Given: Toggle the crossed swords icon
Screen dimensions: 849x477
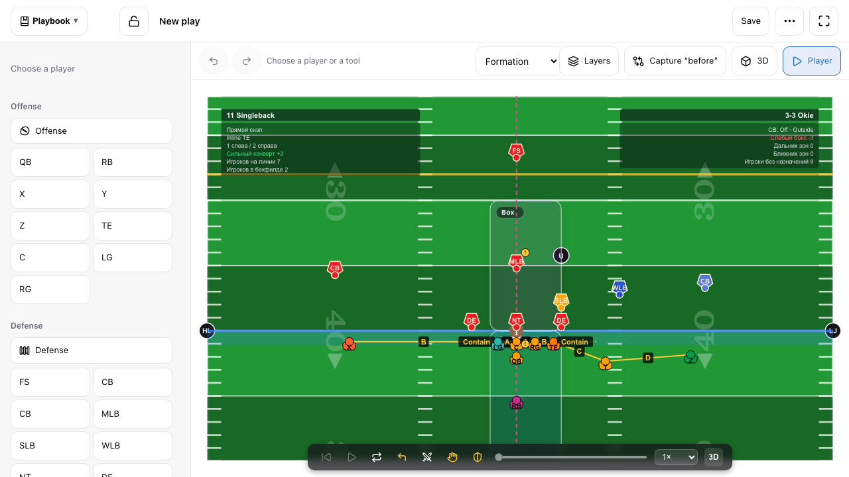Looking at the screenshot, I should tap(427, 457).
